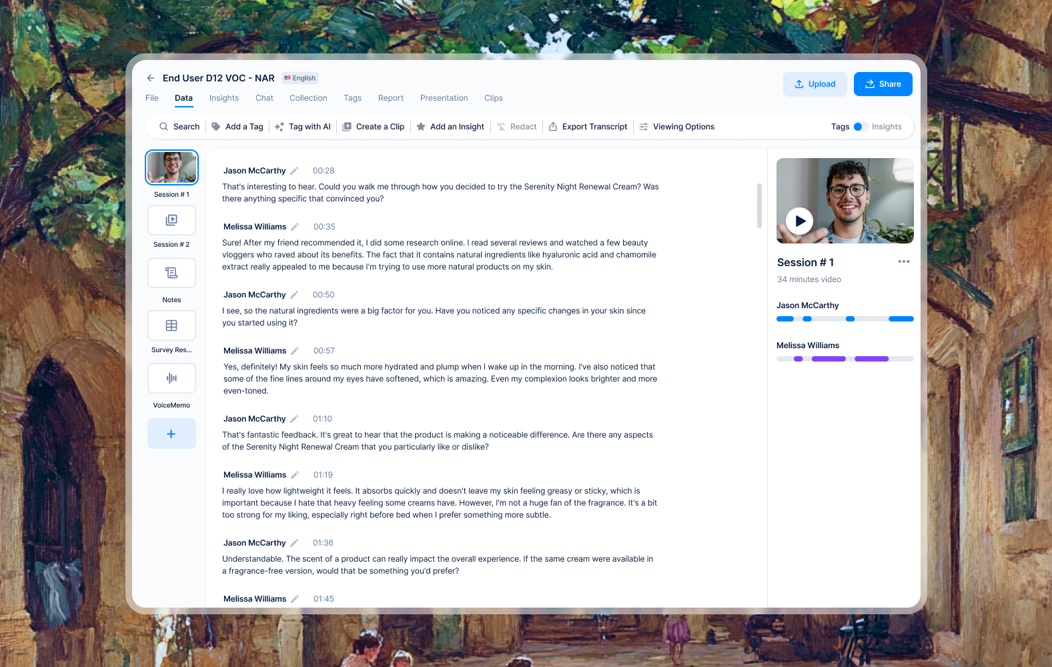Image resolution: width=1052 pixels, height=667 pixels.
Task: Click the blue Share button
Action: click(883, 84)
